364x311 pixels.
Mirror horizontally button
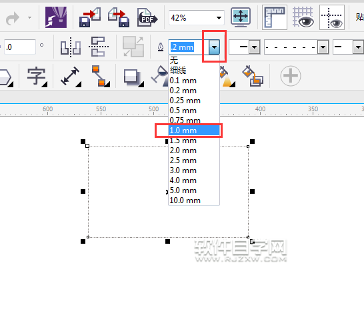point(71,47)
